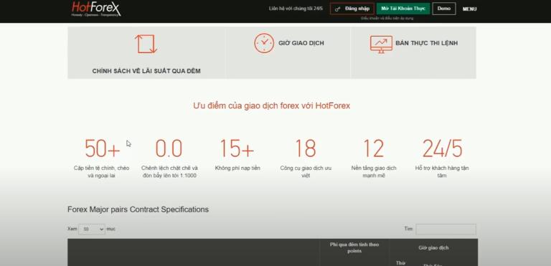
Task: Click the 15+ deposit figure
Action: pos(237,148)
